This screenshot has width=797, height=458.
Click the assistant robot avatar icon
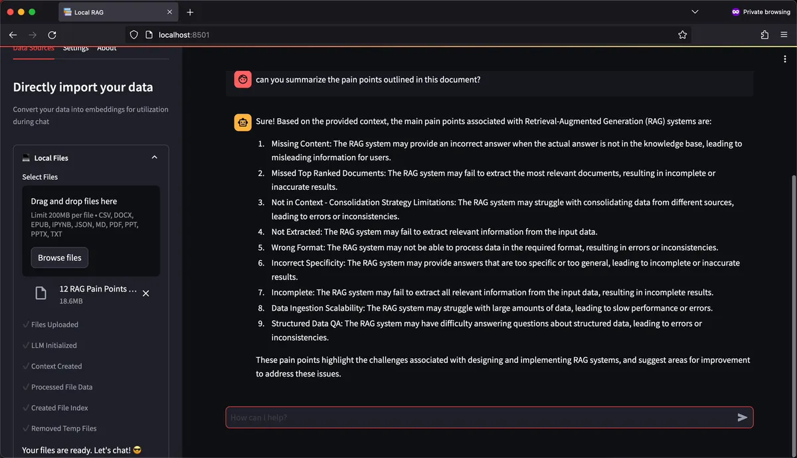[243, 123]
